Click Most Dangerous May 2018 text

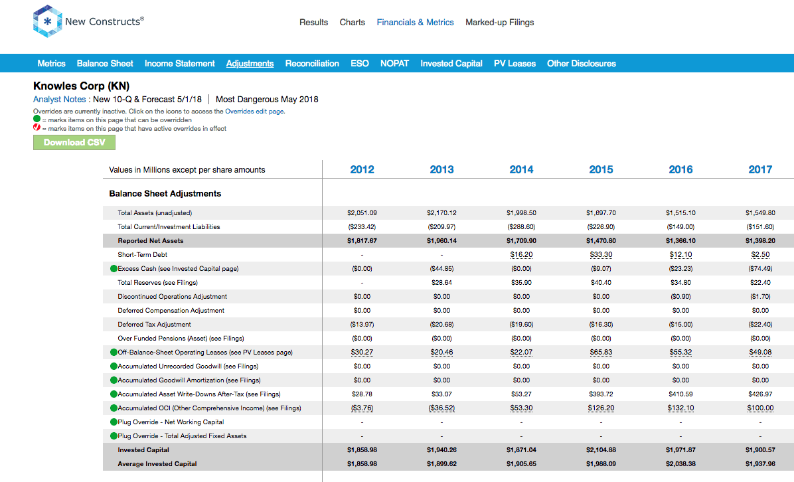pyautogui.click(x=267, y=99)
